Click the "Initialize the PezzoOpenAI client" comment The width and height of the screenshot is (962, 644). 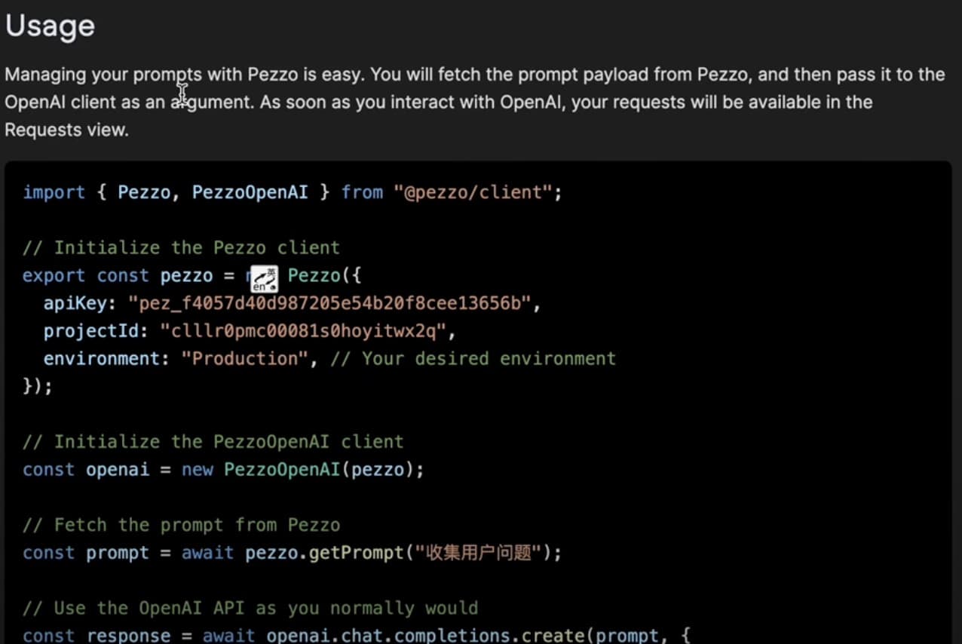pyautogui.click(x=213, y=441)
